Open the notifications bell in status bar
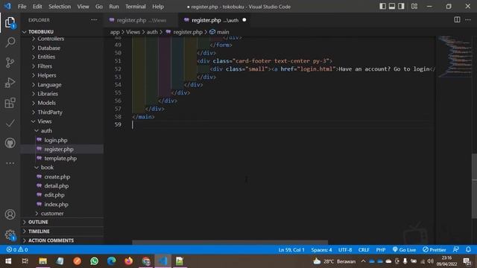 click(468, 249)
